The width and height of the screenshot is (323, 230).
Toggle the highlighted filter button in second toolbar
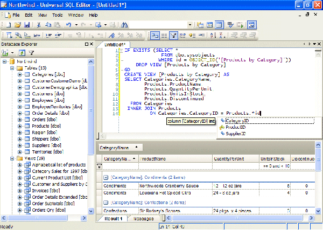click(173, 35)
